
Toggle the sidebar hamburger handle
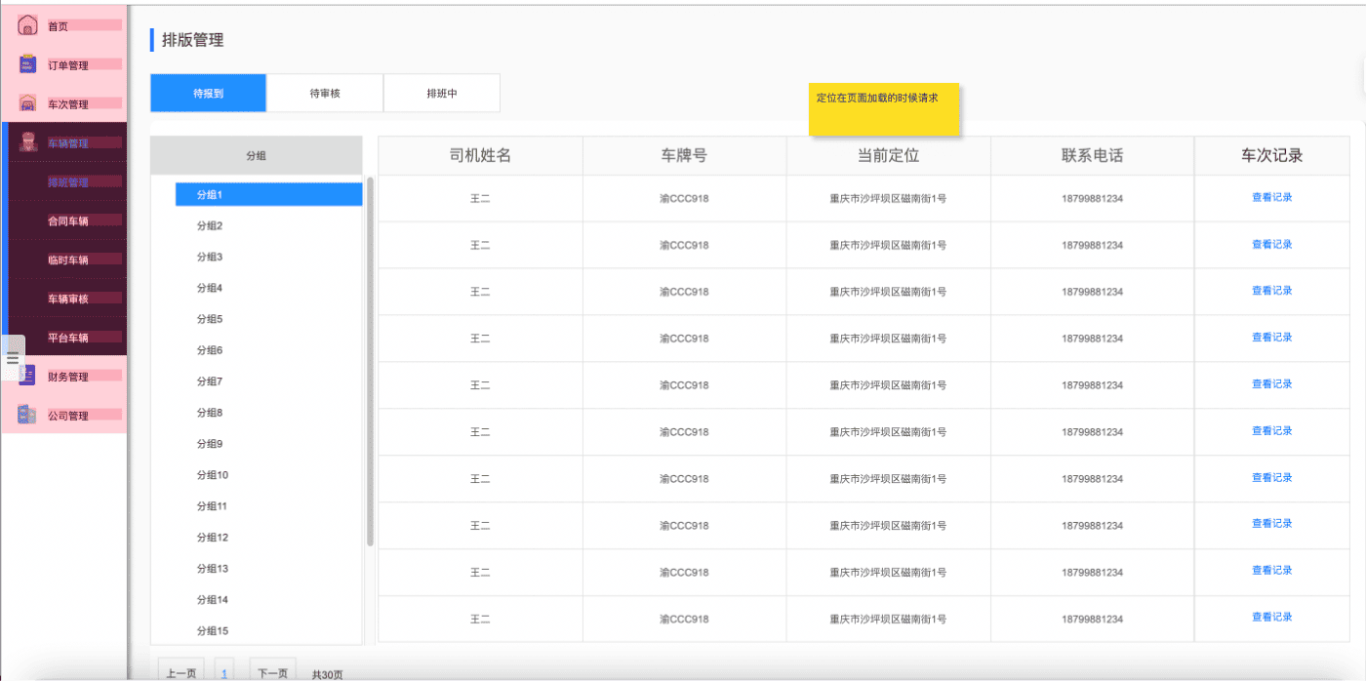[13, 358]
